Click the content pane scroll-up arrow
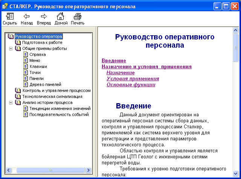Image resolution: width=241 pixels, height=179 pixels. [235, 30]
